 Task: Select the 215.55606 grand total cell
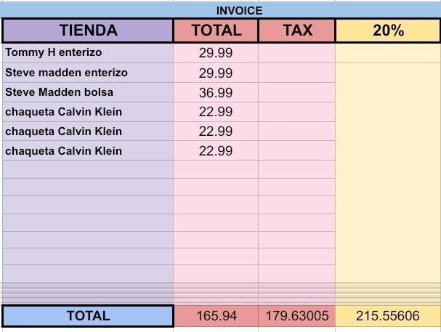[387, 316]
